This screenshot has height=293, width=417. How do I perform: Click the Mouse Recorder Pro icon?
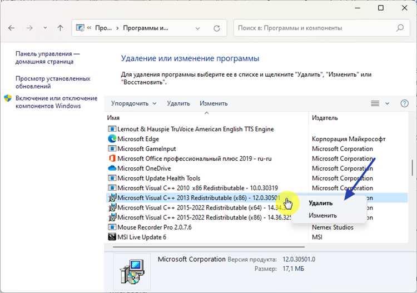point(112,227)
